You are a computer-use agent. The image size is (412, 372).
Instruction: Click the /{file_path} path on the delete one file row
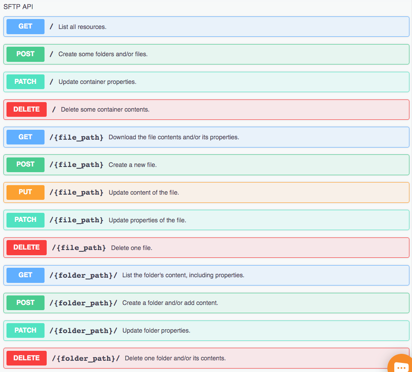pos(78,247)
